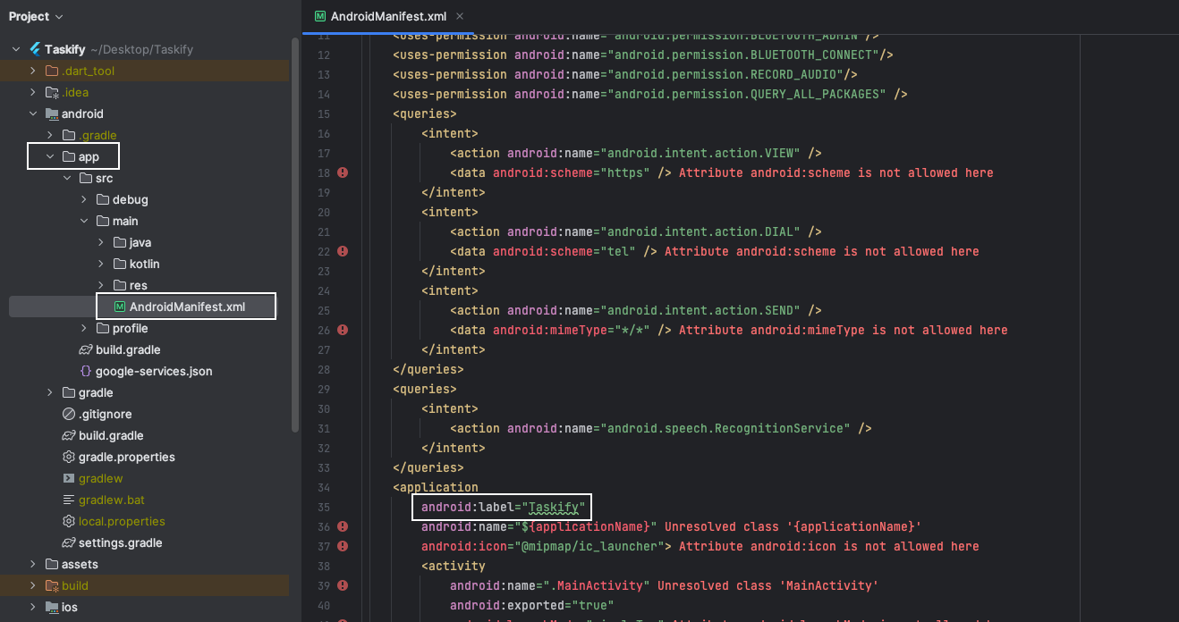The image size is (1179, 622).
Task: Expand the kotlin folder
Action: (101, 264)
